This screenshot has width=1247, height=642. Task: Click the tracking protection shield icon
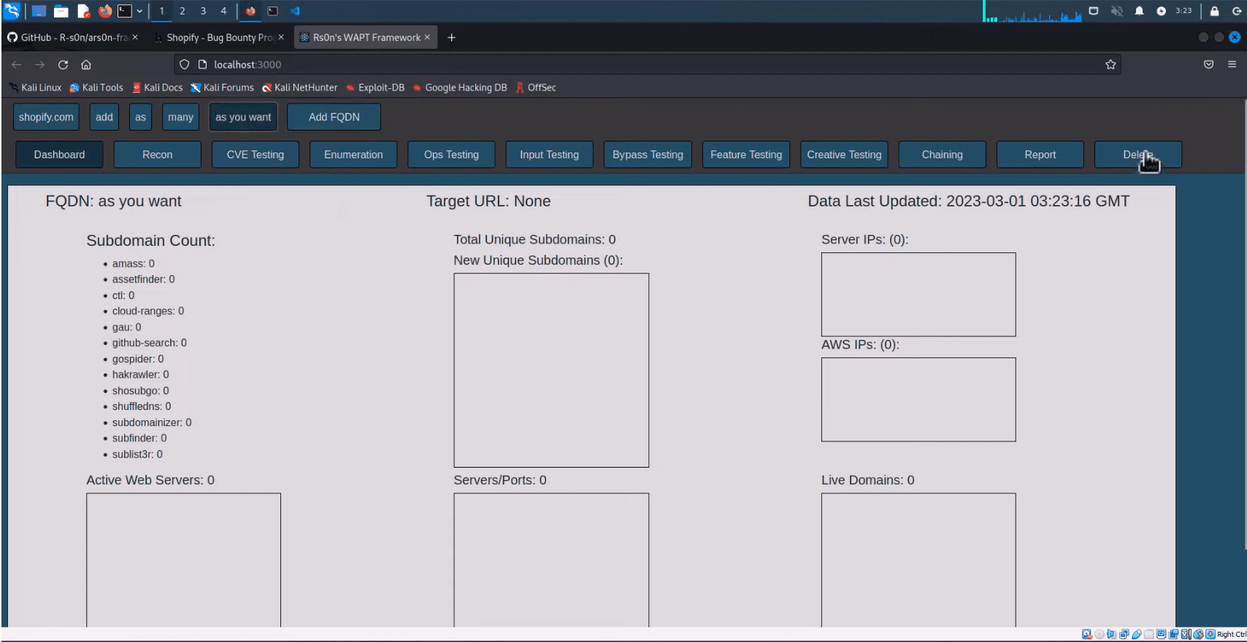coord(184,64)
